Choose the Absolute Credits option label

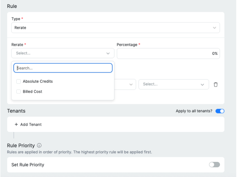pyautogui.click(x=38, y=81)
